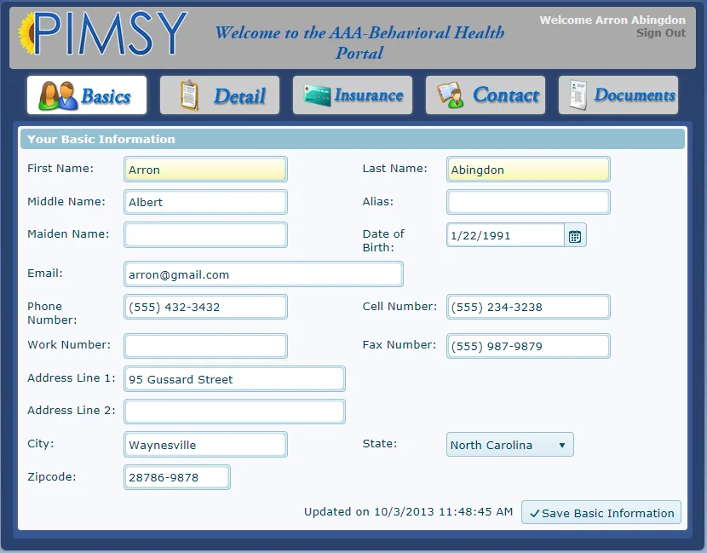This screenshot has height=553, width=707.
Task: Open the Date of Birth calendar picker
Action: coord(575,236)
